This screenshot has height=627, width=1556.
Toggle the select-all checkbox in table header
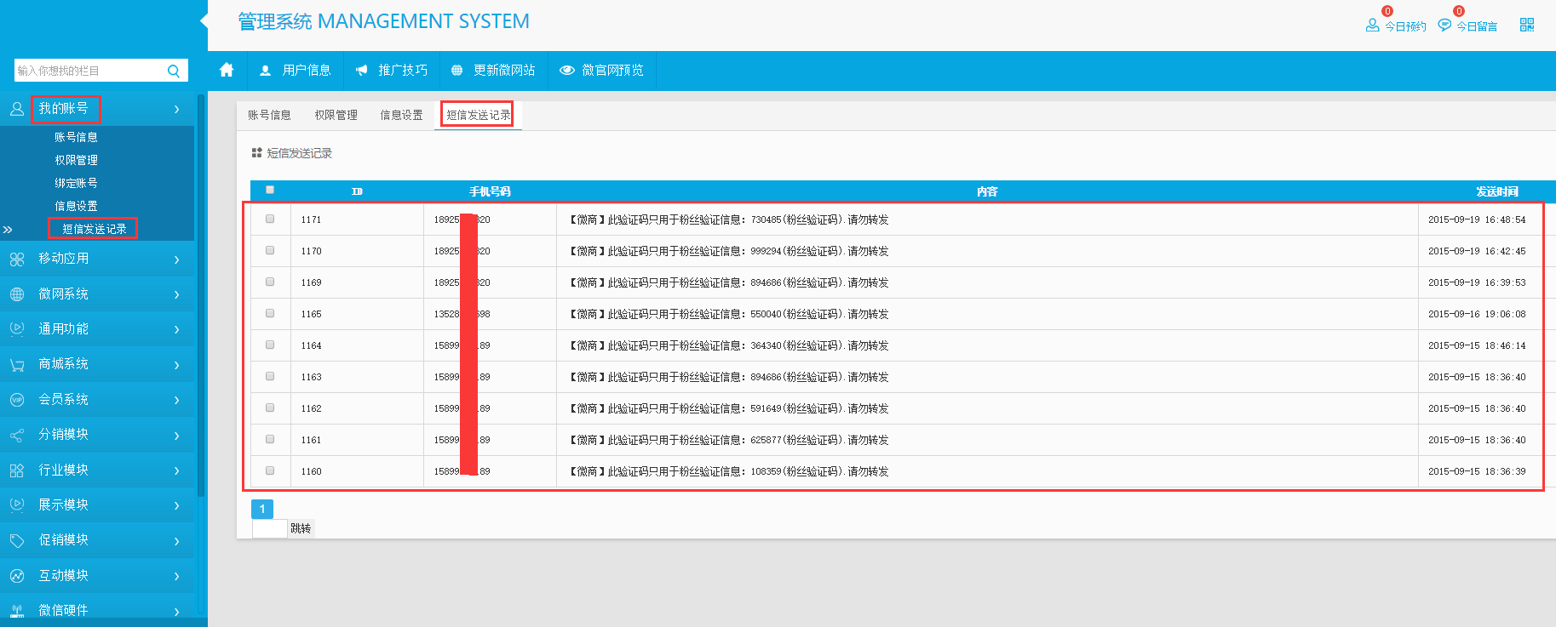[270, 190]
